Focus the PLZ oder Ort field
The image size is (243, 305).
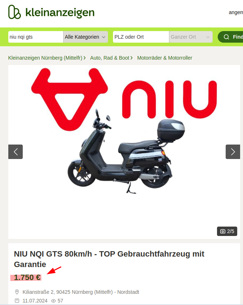click(141, 37)
